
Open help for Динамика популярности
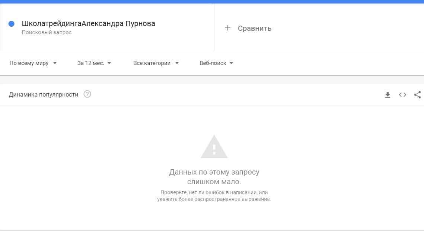click(x=87, y=94)
